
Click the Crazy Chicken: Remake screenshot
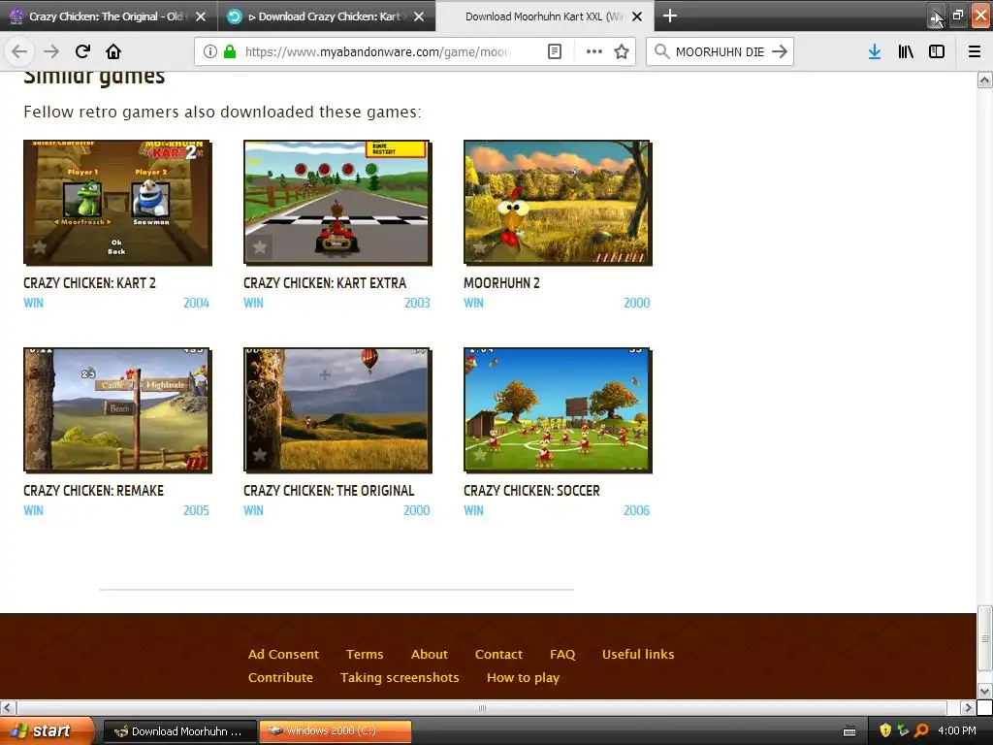pyautogui.click(x=117, y=410)
